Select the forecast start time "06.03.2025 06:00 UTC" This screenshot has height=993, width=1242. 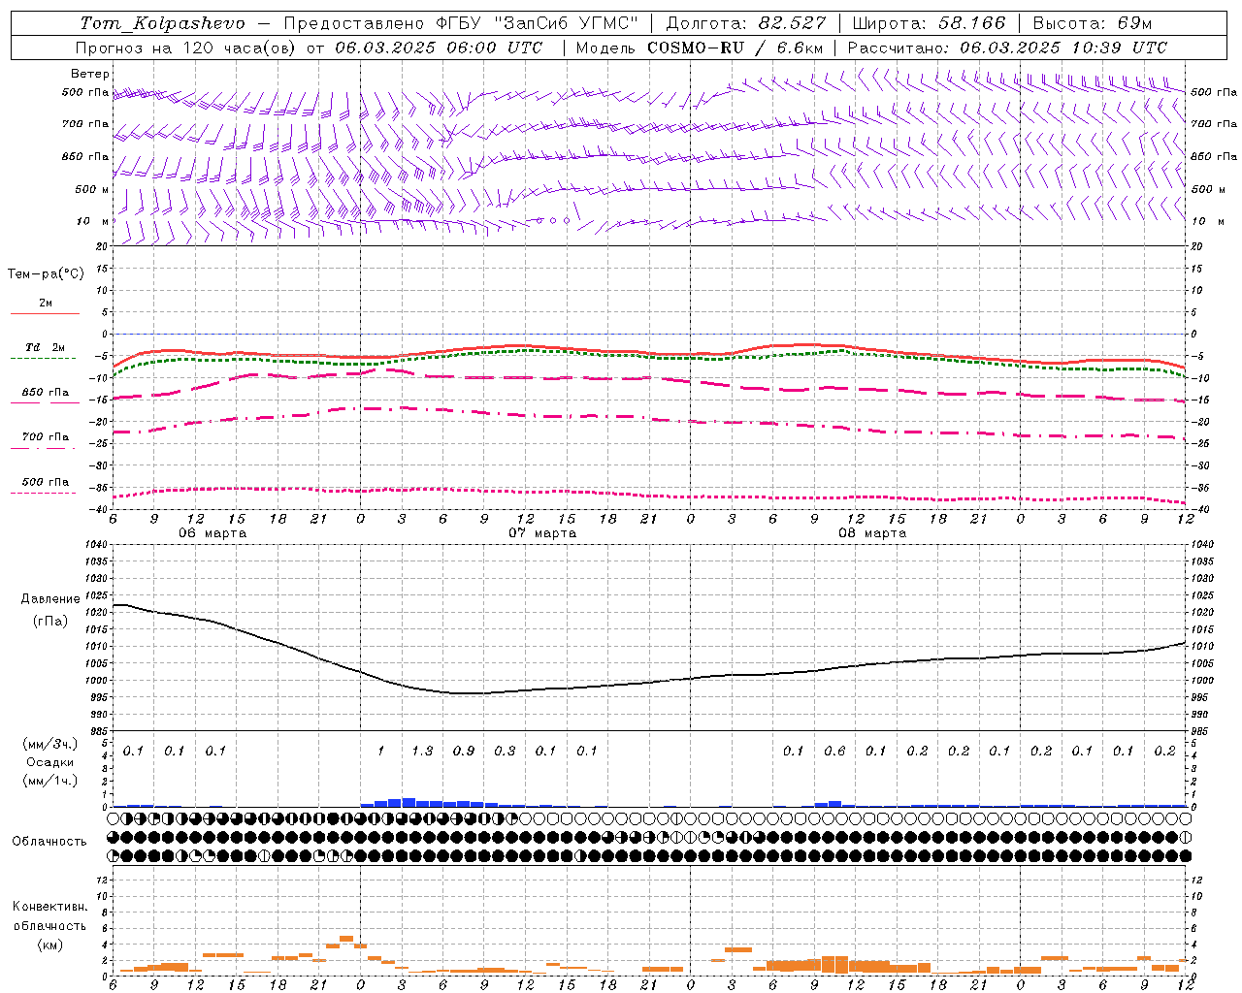[439, 48]
